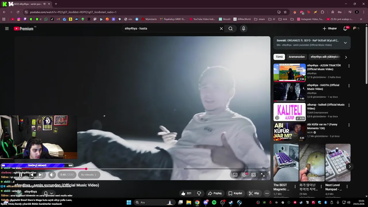This screenshot has width=368, height=207.
Task: Show hidden bookmarks overflow chevron
Action: (361, 19)
